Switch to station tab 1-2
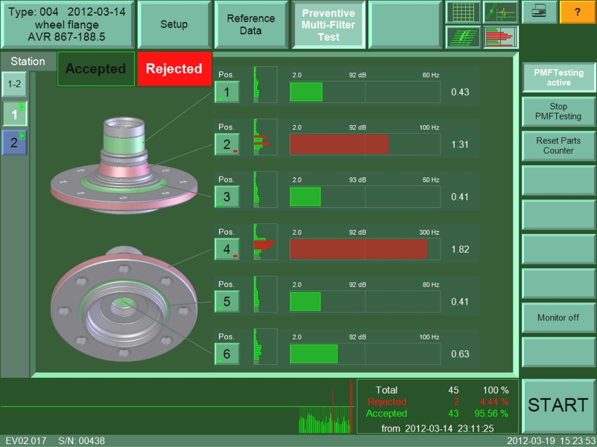597x447 pixels. (14, 85)
